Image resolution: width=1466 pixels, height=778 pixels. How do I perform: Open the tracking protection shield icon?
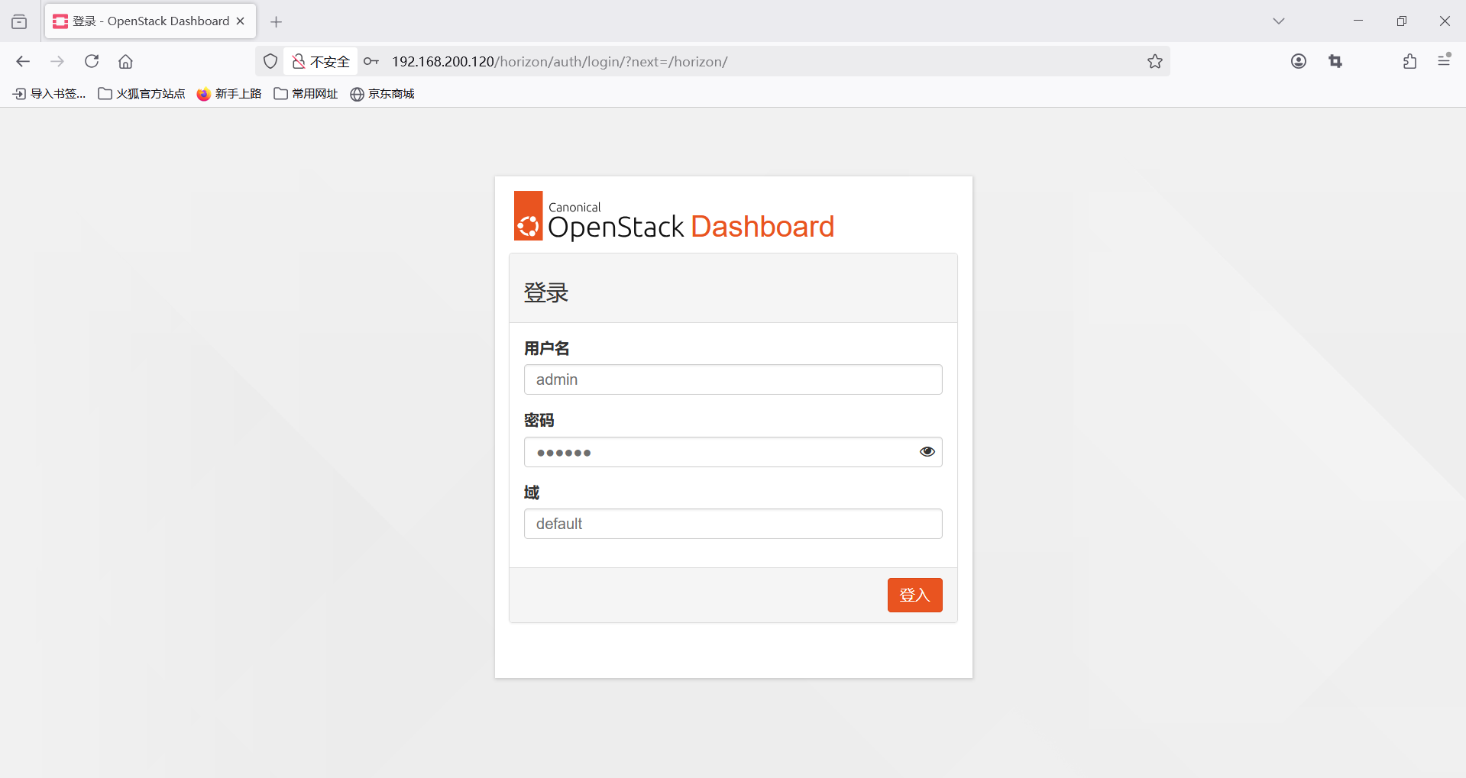click(x=270, y=61)
